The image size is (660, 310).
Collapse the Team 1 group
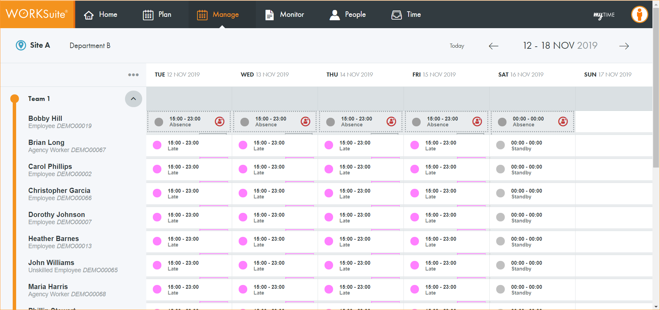(133, 99)
